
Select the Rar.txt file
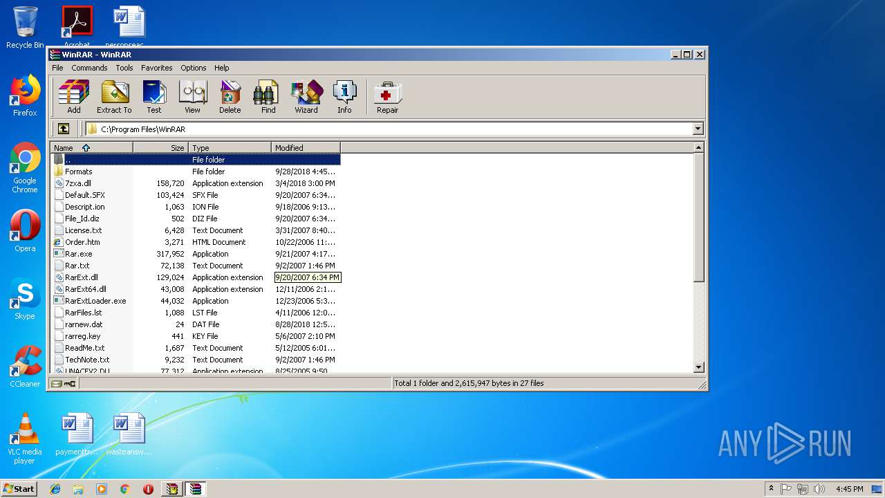pyautogui.click(x=197, y=266)
